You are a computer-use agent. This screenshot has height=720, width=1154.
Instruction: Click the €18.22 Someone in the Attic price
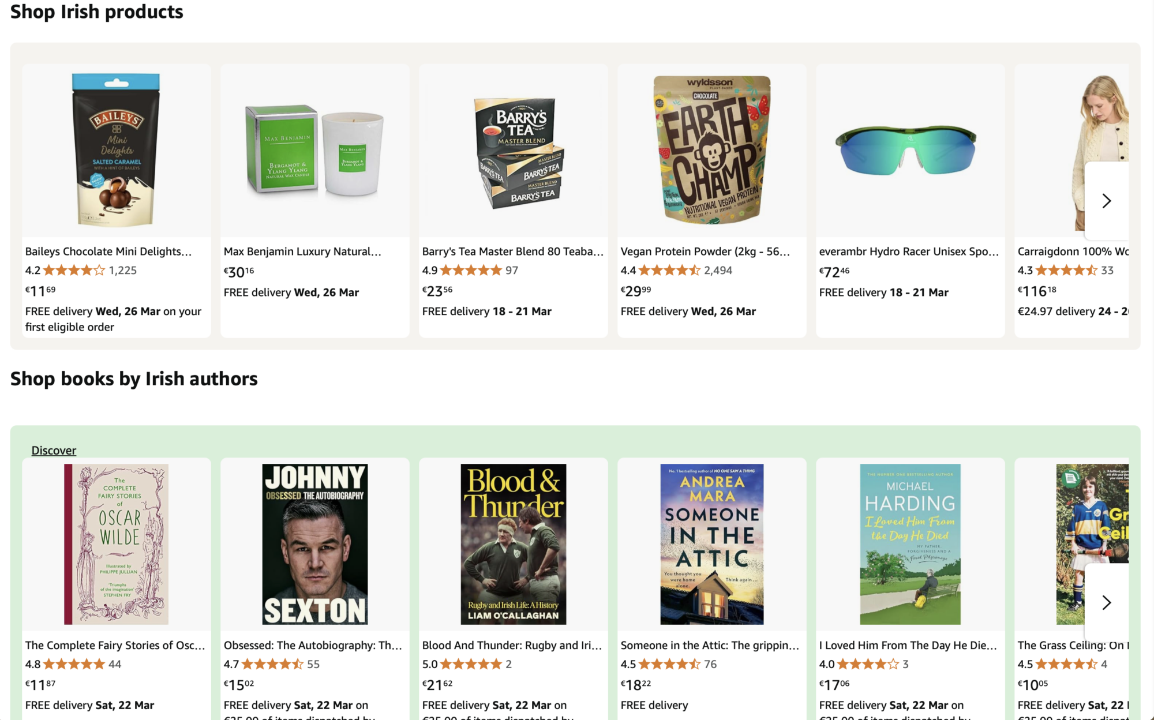636,684
